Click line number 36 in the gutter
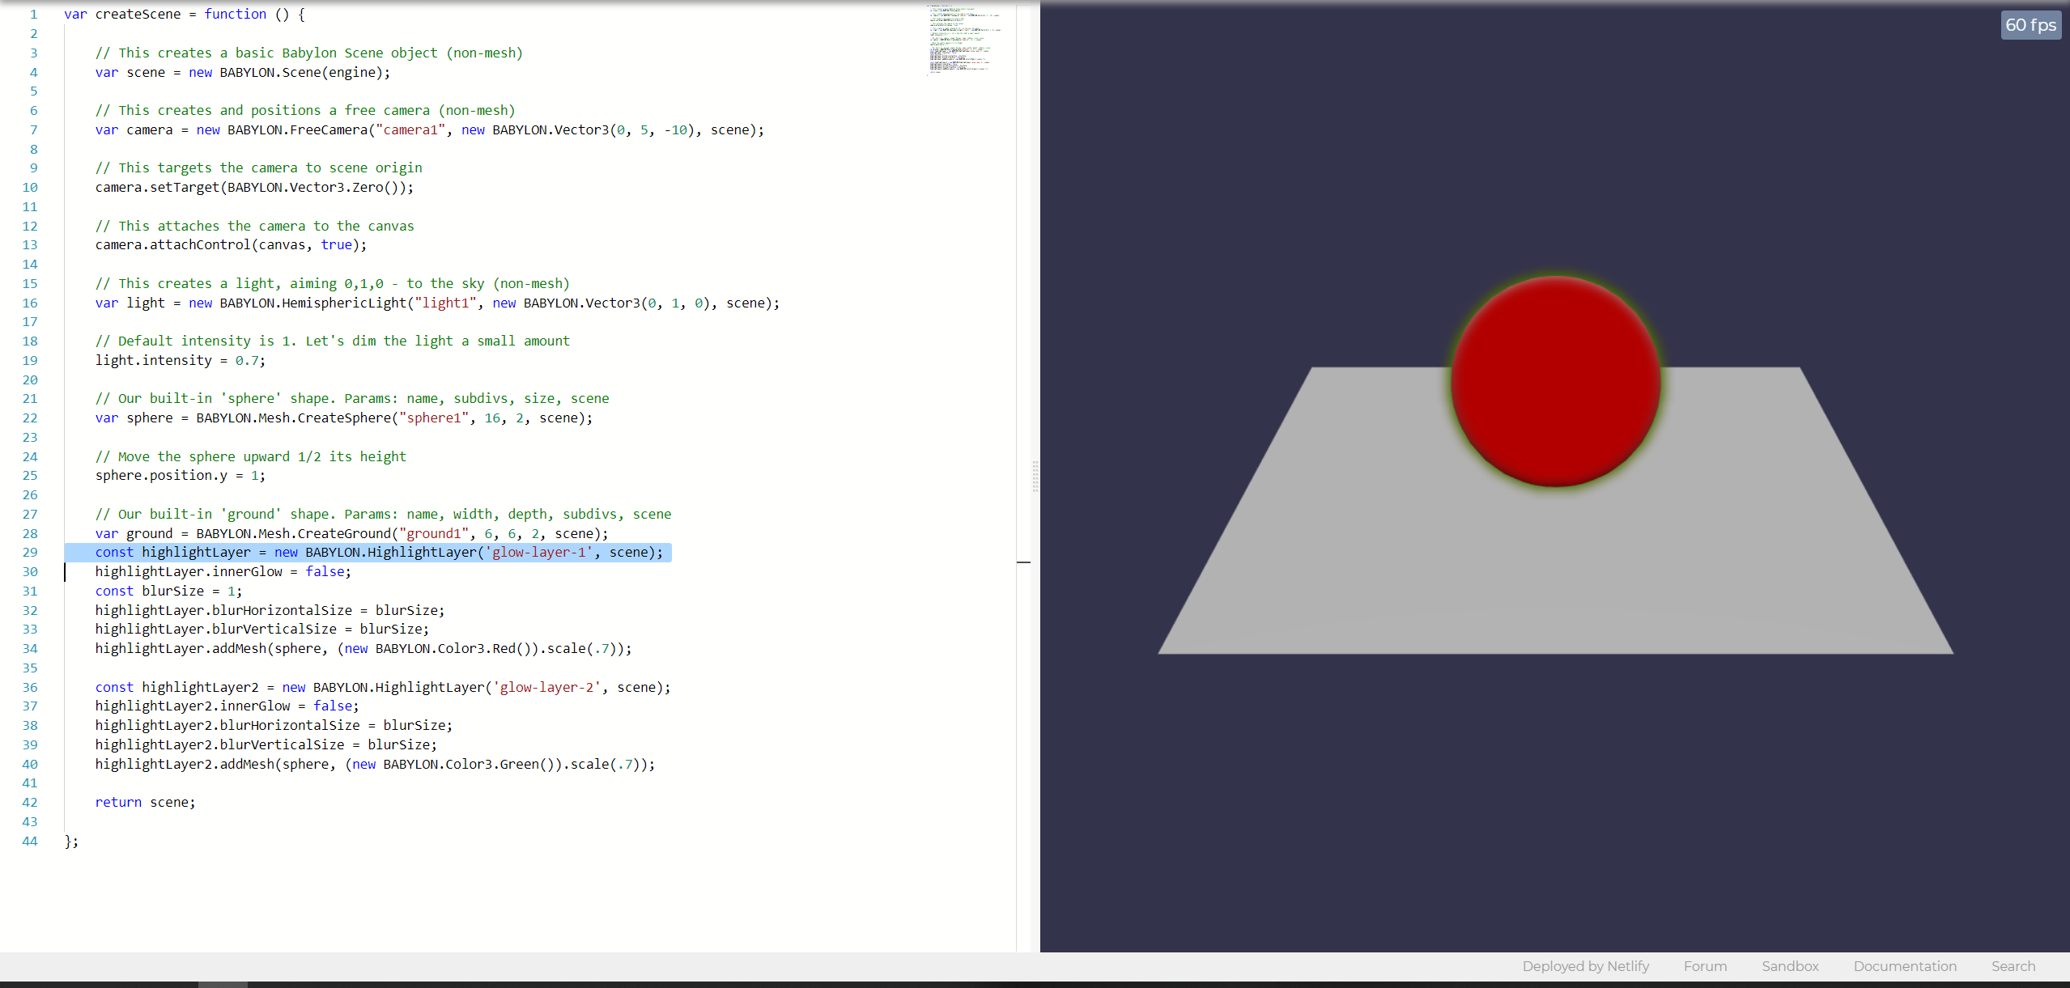 [30, 687]
